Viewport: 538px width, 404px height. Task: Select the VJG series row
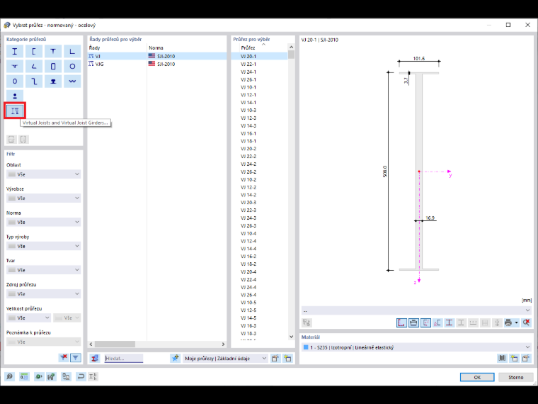coord(157,64)
